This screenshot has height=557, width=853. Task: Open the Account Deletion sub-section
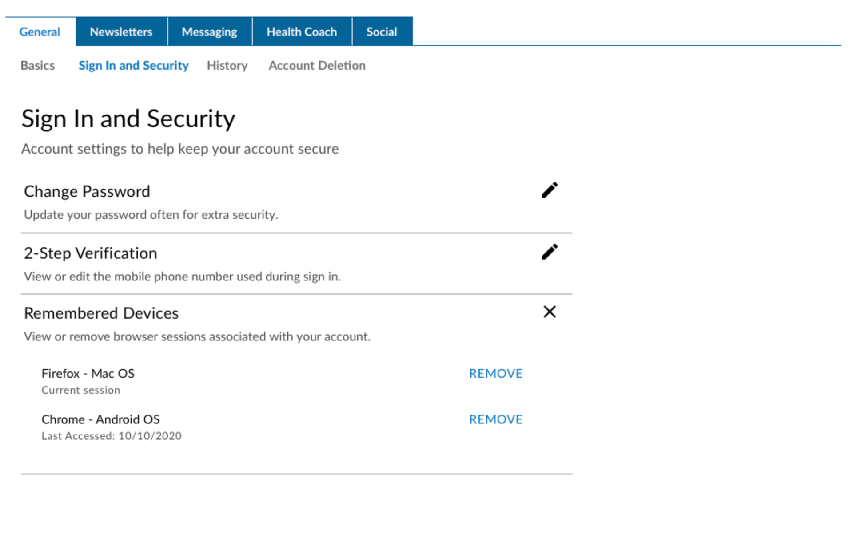[317, 65]
